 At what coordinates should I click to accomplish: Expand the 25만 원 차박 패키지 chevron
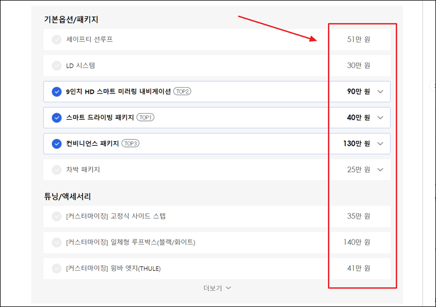pos(380,170)
